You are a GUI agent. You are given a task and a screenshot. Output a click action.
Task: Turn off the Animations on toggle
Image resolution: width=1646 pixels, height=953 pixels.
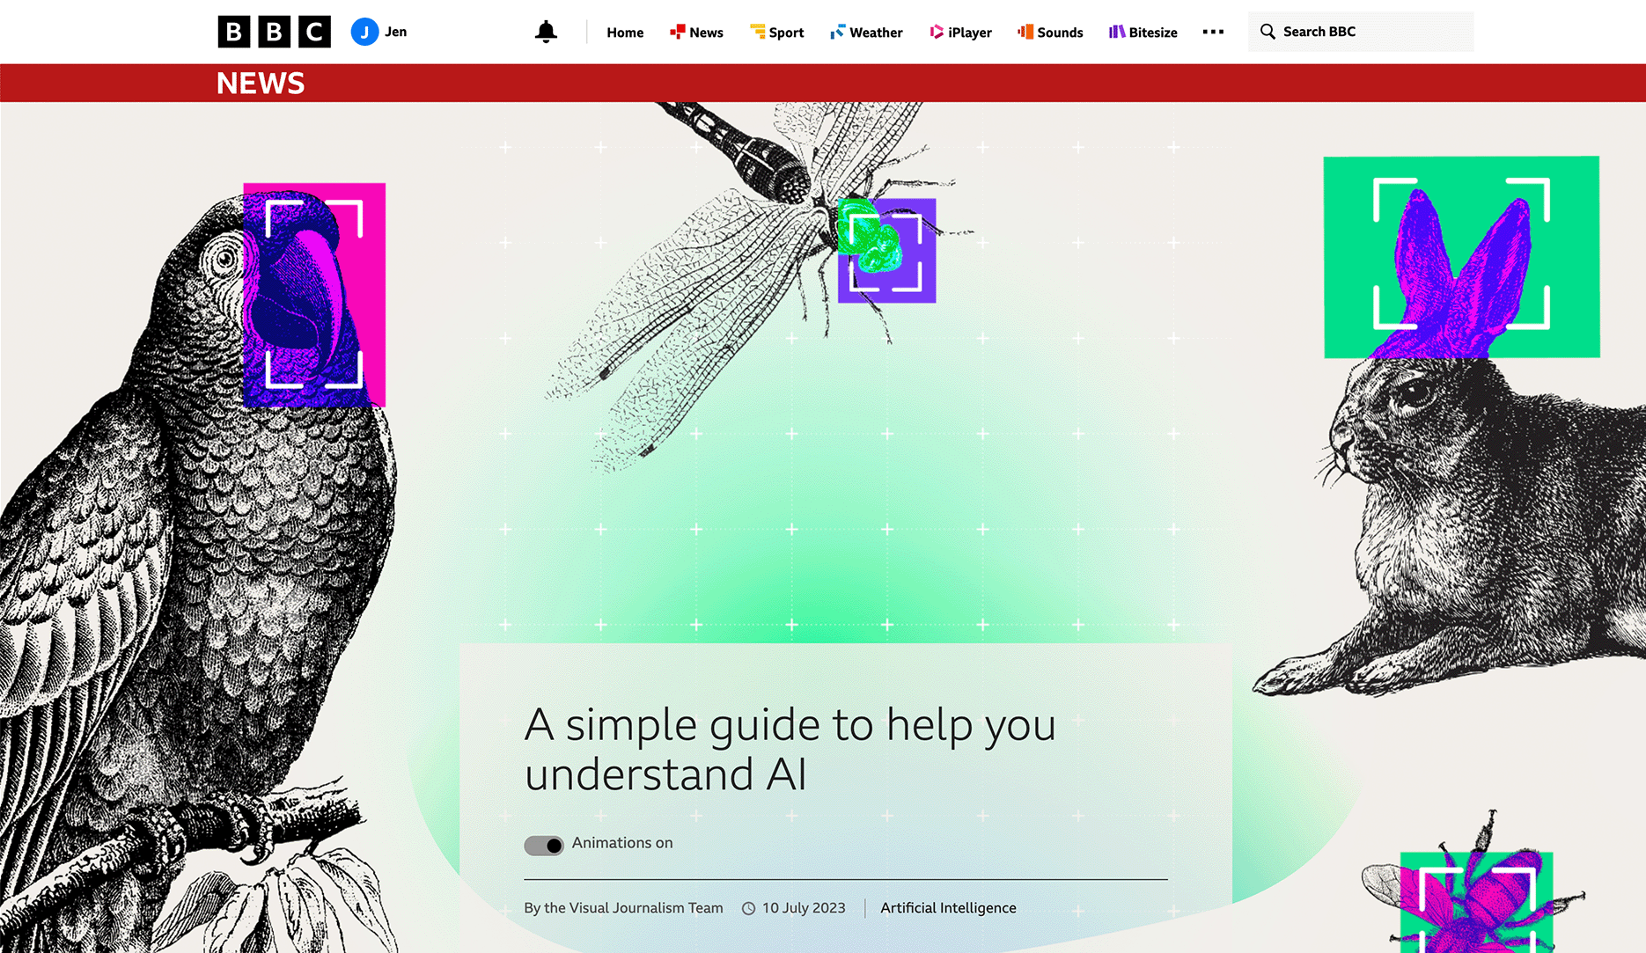[x=544, y=846]
